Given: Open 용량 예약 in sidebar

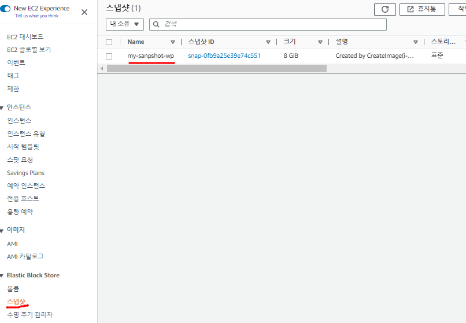Looking at the screenshot, I should coord(20,212).
